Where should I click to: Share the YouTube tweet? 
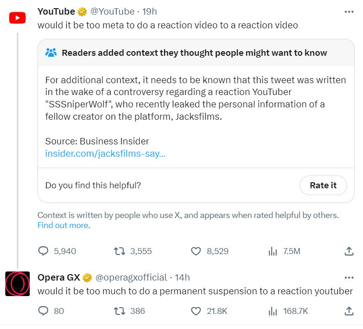[349, 251]
